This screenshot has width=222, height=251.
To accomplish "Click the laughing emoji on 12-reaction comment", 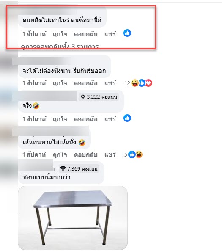I will coord(134,83).
